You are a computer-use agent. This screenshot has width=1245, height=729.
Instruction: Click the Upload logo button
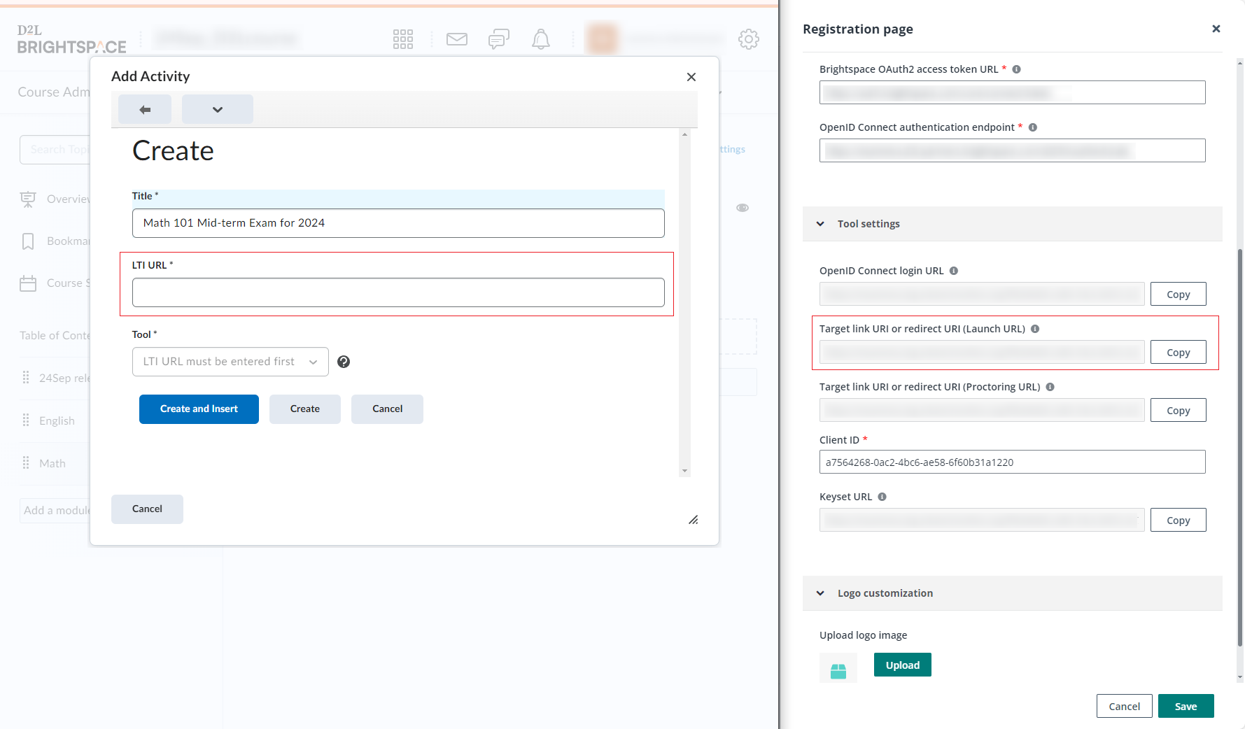pos(903,665)
